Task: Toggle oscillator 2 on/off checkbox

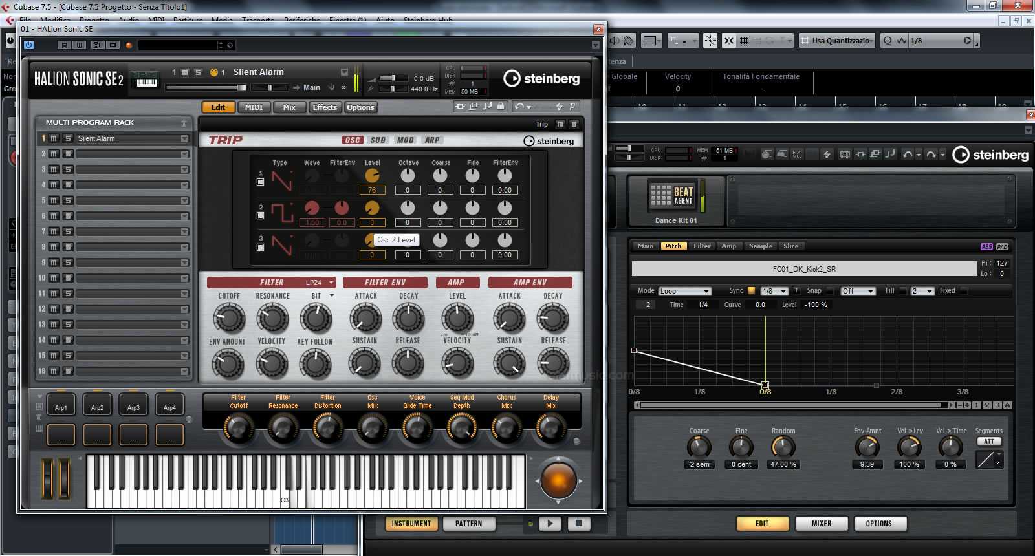Action: 260,216
